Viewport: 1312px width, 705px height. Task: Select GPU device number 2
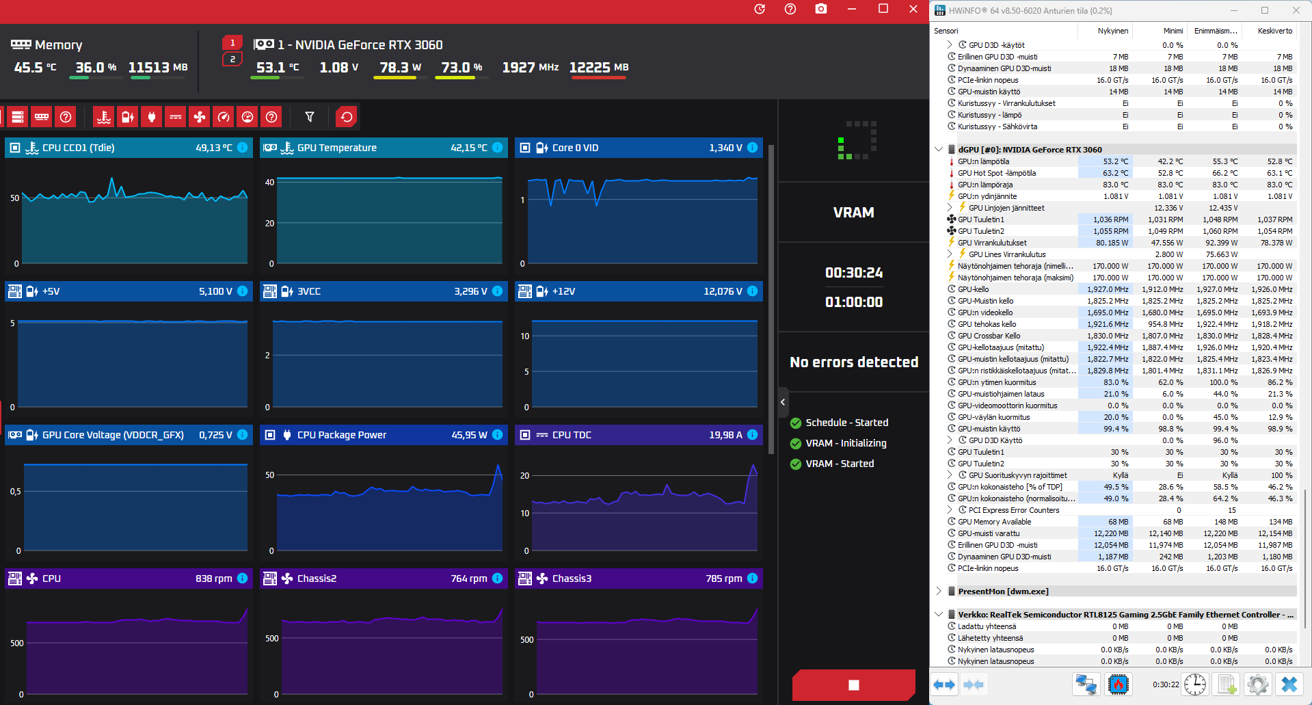point(232,59)
